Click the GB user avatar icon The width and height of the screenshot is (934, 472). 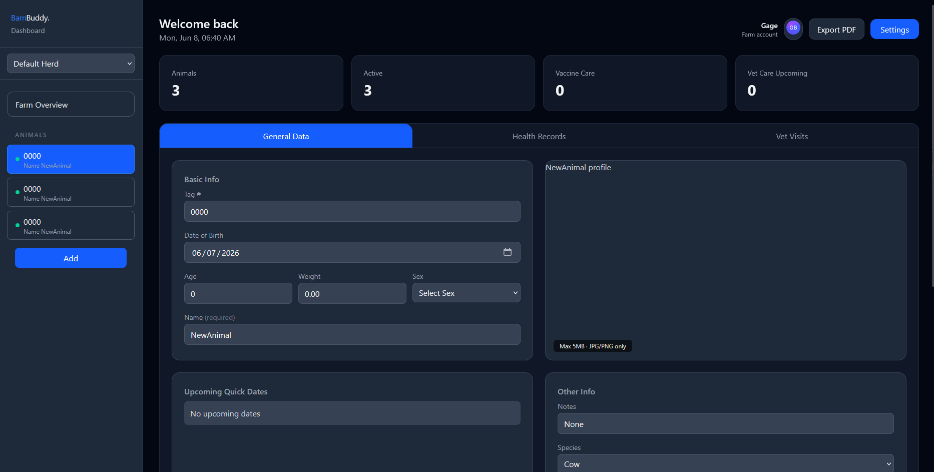click(x=793, y=28)
